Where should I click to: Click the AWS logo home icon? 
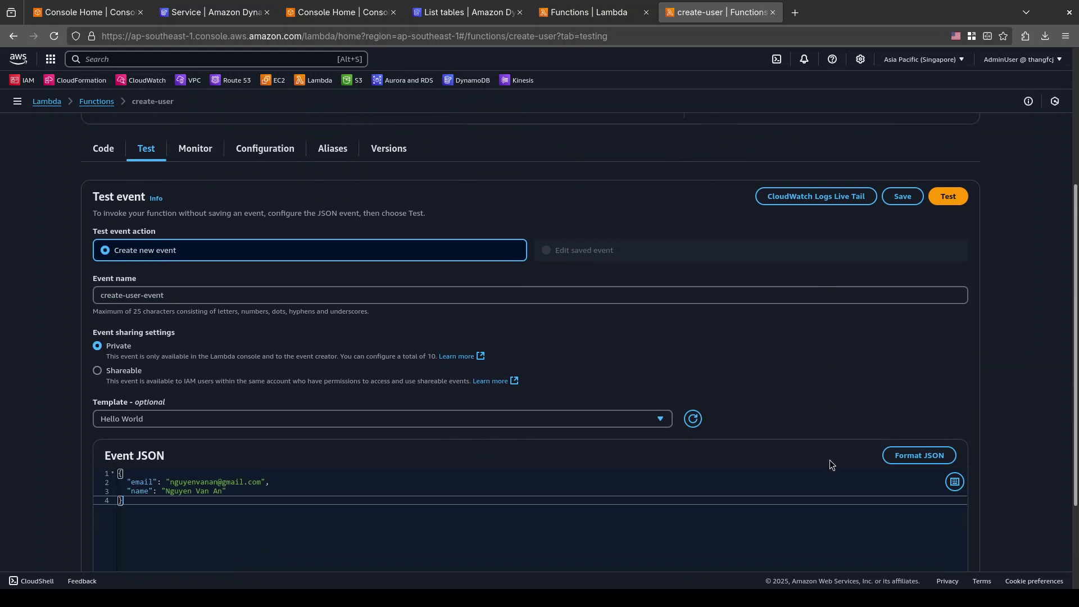[x=18, y=59]
